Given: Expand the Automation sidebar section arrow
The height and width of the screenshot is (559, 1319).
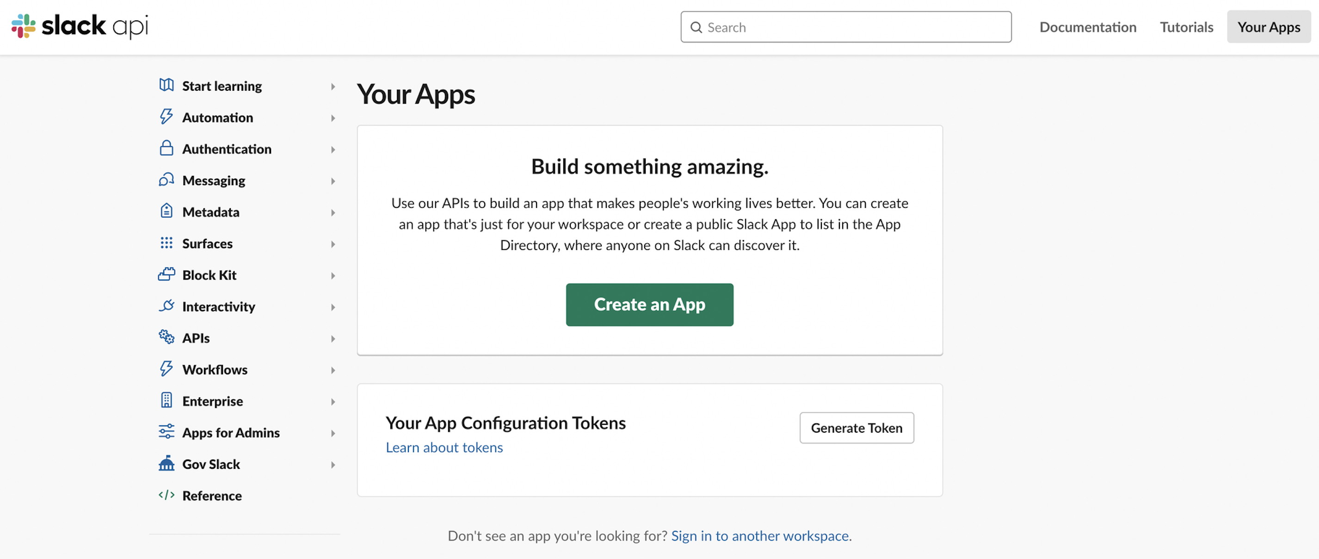Looking at the screenshot, I should (x=333, y=118).
